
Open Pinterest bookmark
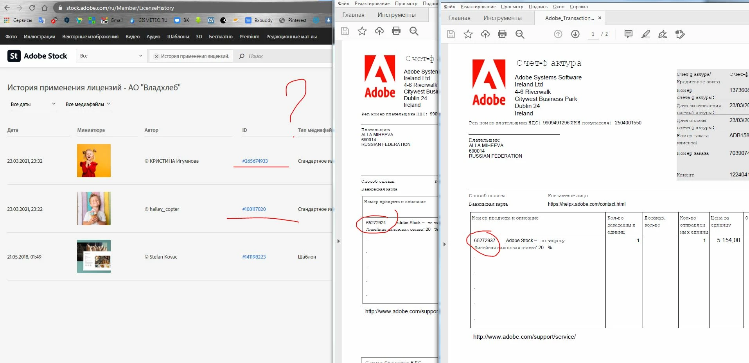point(293,20)
